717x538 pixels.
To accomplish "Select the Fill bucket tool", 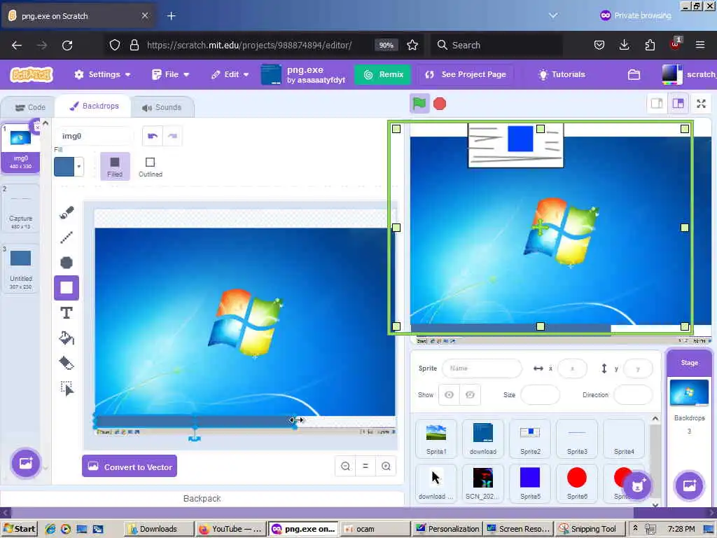I will (x=67, y=338).
